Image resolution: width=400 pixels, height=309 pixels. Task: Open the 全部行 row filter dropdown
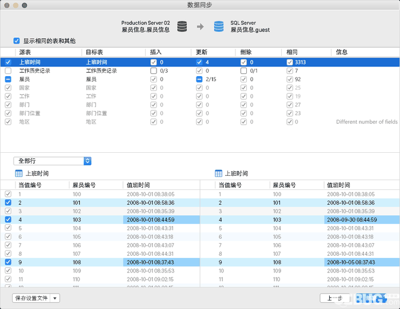point(53,161)
